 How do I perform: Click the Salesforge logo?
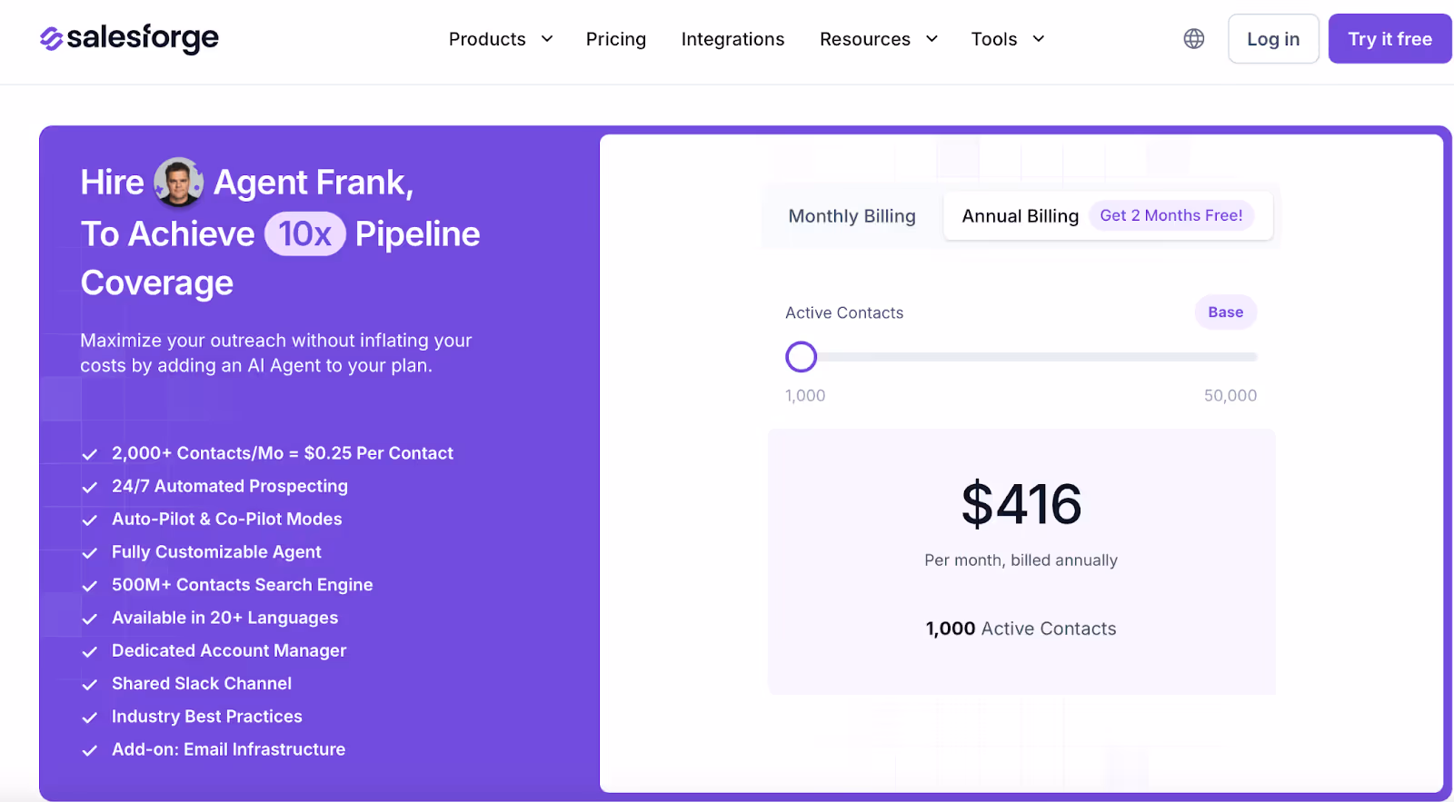129,38
